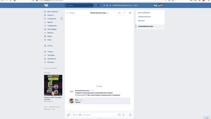Click King's avatar beside the Привет message
Viewport: 211px width, 119px height.
[x=72, y=101]
